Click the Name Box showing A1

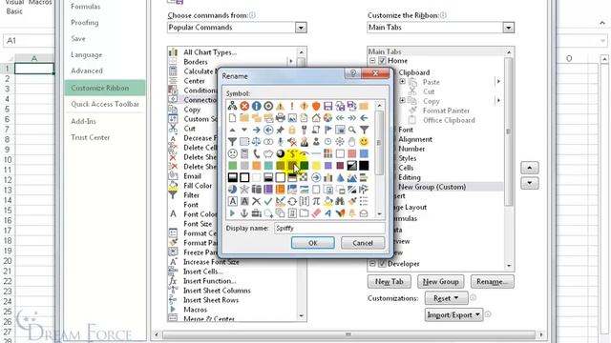28,40
